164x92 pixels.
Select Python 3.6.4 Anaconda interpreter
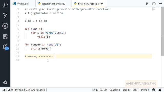[31, 90]
